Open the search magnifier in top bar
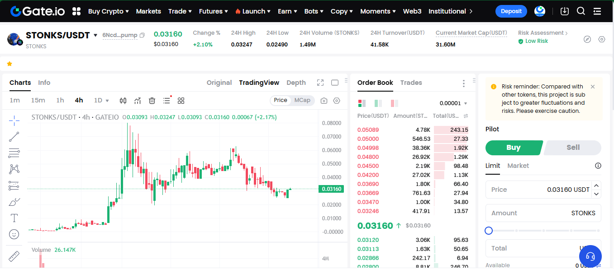 [x=581, y=11]
